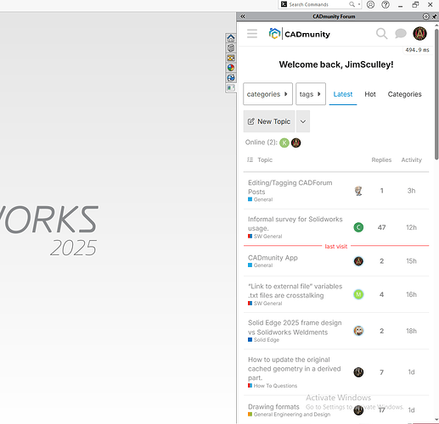439x424 pixels.
Task: Open the 'CADmunity App' topic link
Action: pyautogui.click(x=273, y=258)
